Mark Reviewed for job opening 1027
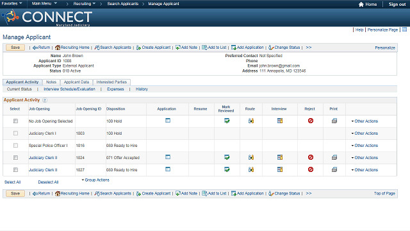 [x=227, y=169]
